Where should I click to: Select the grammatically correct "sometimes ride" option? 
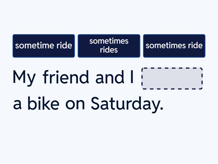174,46
